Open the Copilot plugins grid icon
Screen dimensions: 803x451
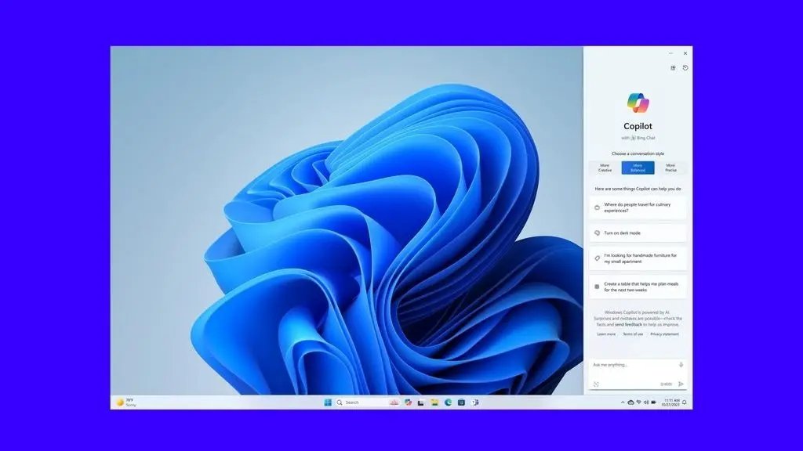click(x=673, y=68)
